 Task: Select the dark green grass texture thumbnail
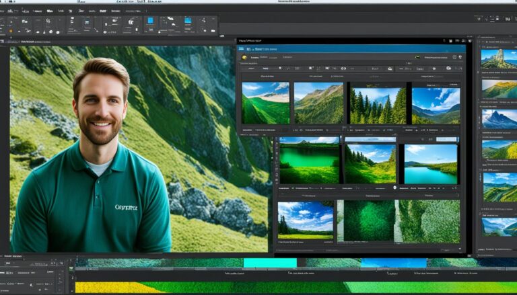(369, 221)
